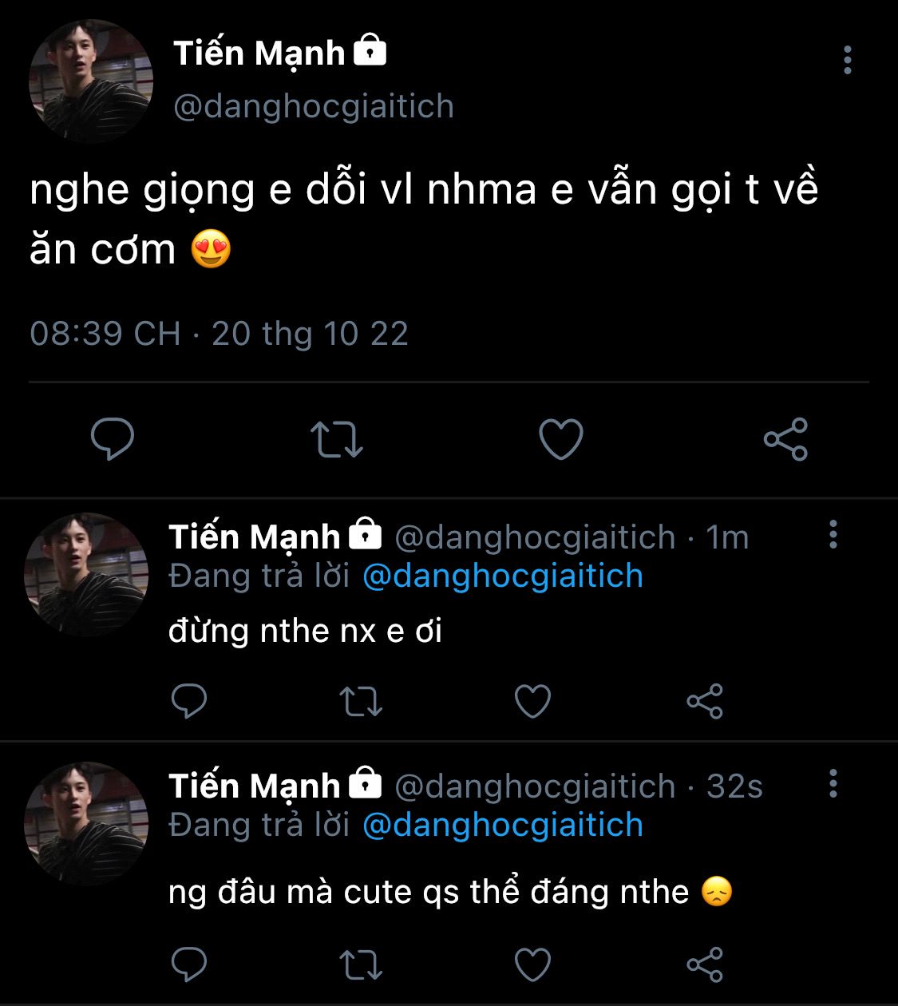Share the 'ng đâu mà cute' reply

click(705, 964)
